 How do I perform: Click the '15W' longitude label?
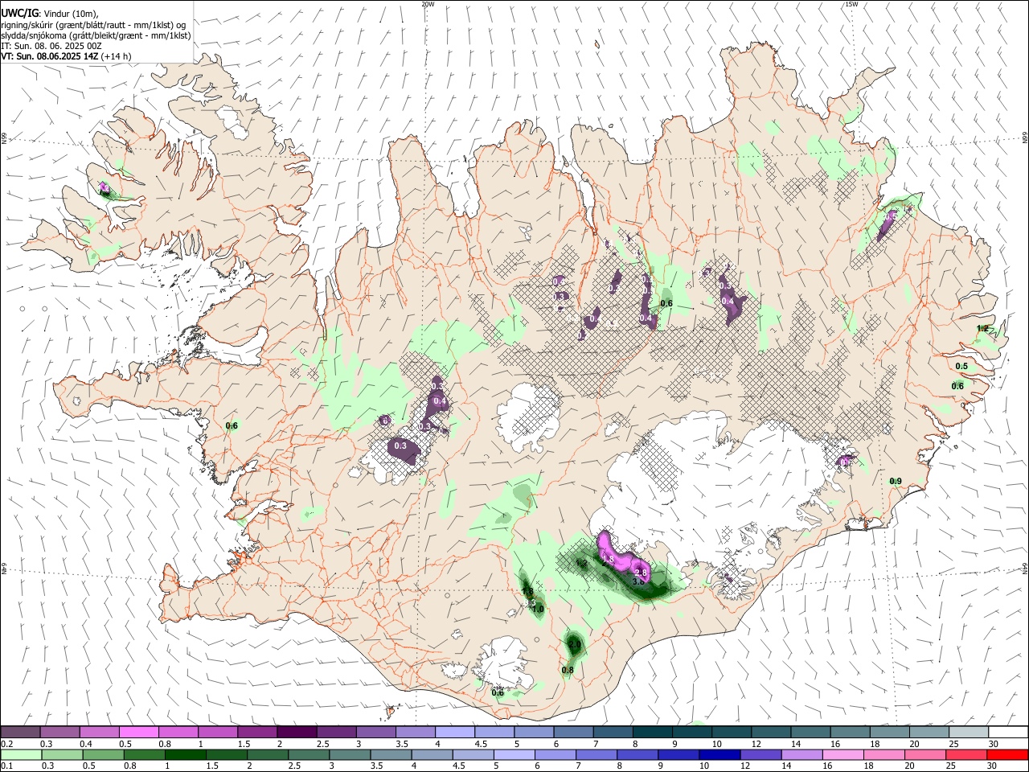tap(851, 4)
